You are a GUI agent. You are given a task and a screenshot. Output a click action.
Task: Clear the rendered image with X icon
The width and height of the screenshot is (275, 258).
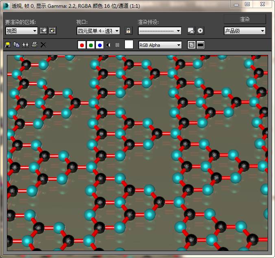coord(43,45)
